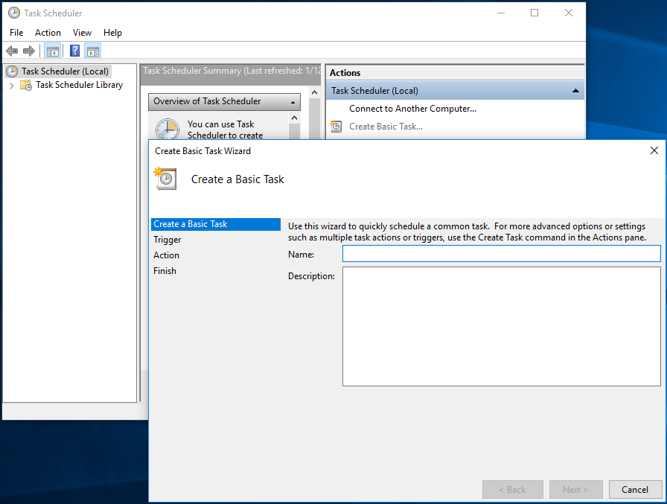The width and height of the screenshot is (667, 504).
Task: Select Task Scheduler (Local) in the tree
Action: pyautogui.click(x=65, y=71)
